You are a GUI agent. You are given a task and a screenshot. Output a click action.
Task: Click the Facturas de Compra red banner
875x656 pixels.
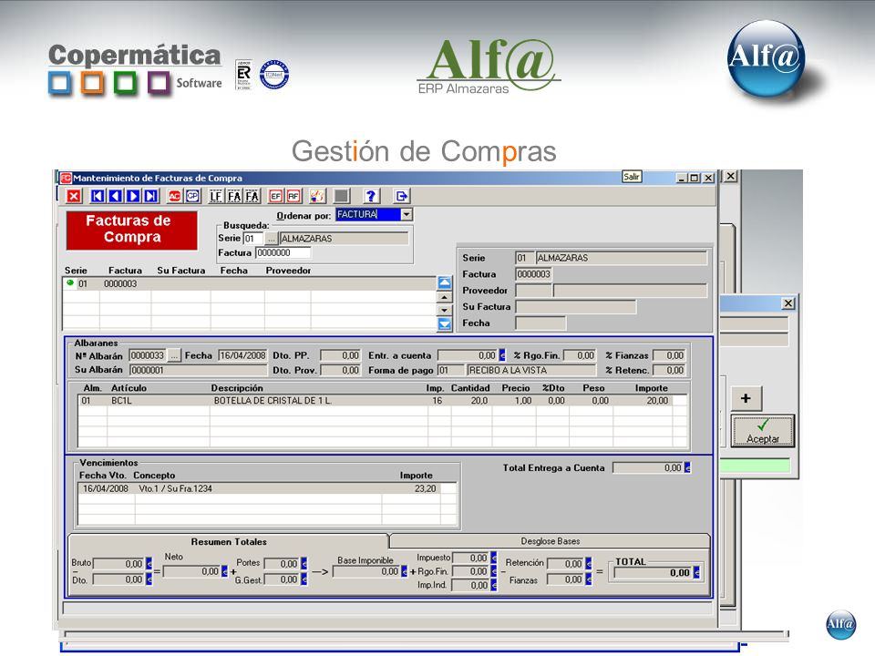click(x=131, y=230)
